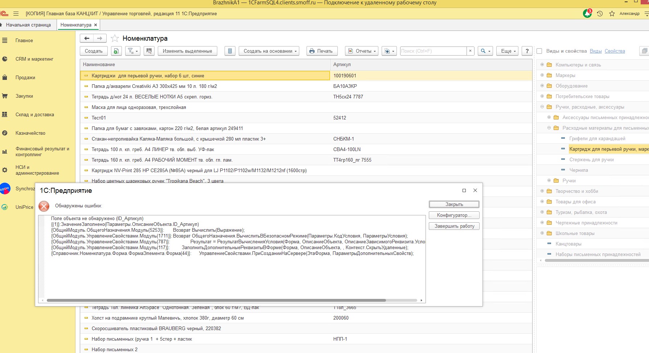
Task: Expand the Творчество и хобби folder
Action: pyautogui.click(x=542, y=191)
